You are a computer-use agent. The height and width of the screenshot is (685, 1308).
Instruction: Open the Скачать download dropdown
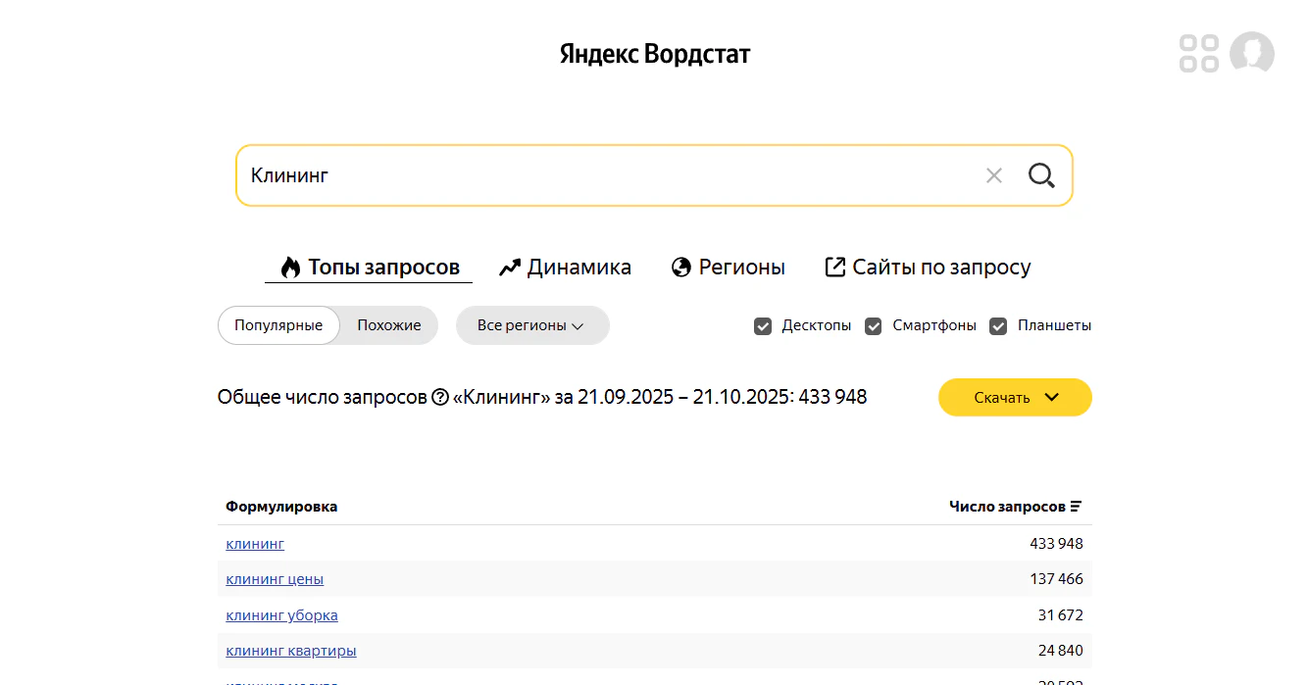(1015, 397)
